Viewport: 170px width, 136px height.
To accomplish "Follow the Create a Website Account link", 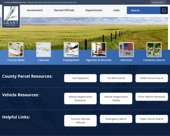I will (x=15, y=2).
